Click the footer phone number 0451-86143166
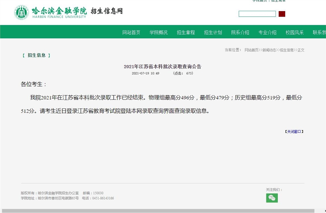The width and height of the screenshot is (326, 213). click(x=103, y=198)
